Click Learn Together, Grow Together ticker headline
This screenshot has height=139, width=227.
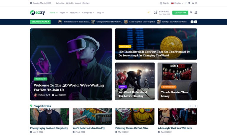click(142, 22)
